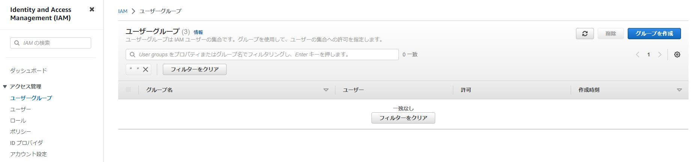Viewport: 693px width, 162px height.
Task: Toggle the select-all groups checkbox
Action: [128, 90]
